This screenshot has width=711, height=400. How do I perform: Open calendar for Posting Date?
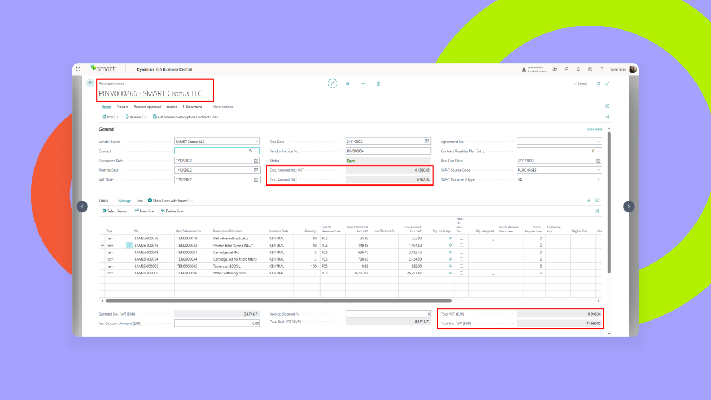click(256, 170)
